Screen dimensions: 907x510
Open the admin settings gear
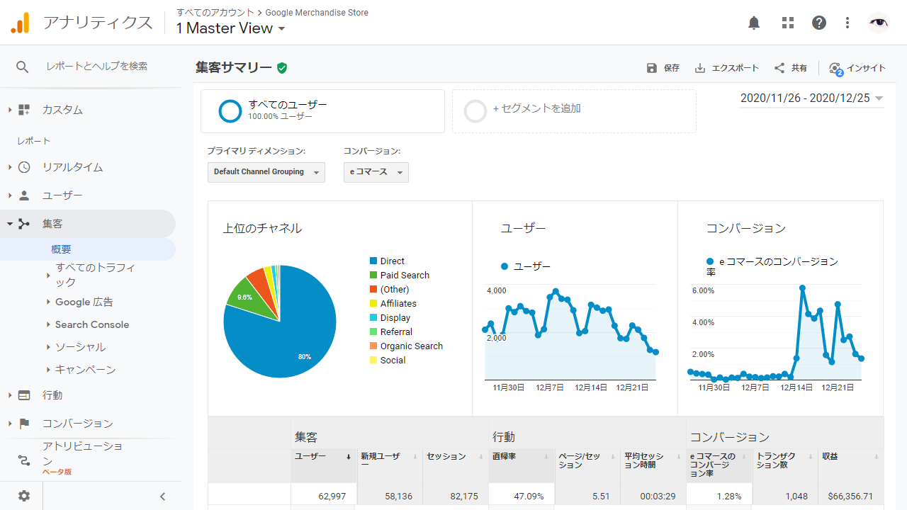(24, 496)
